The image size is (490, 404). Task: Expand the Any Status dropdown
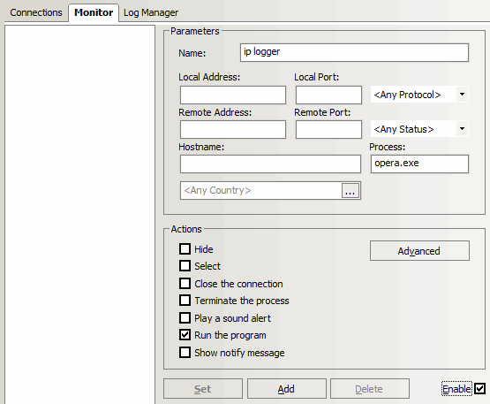coord(419,129)
